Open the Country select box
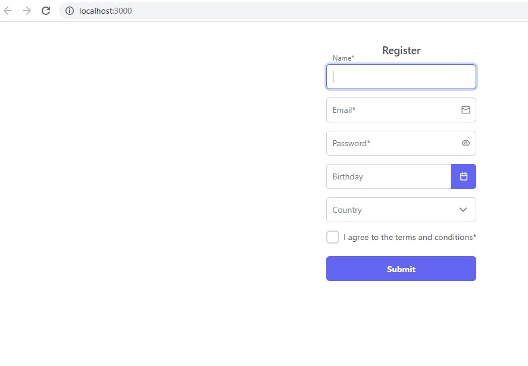528x366 pixels. (393, 210)
